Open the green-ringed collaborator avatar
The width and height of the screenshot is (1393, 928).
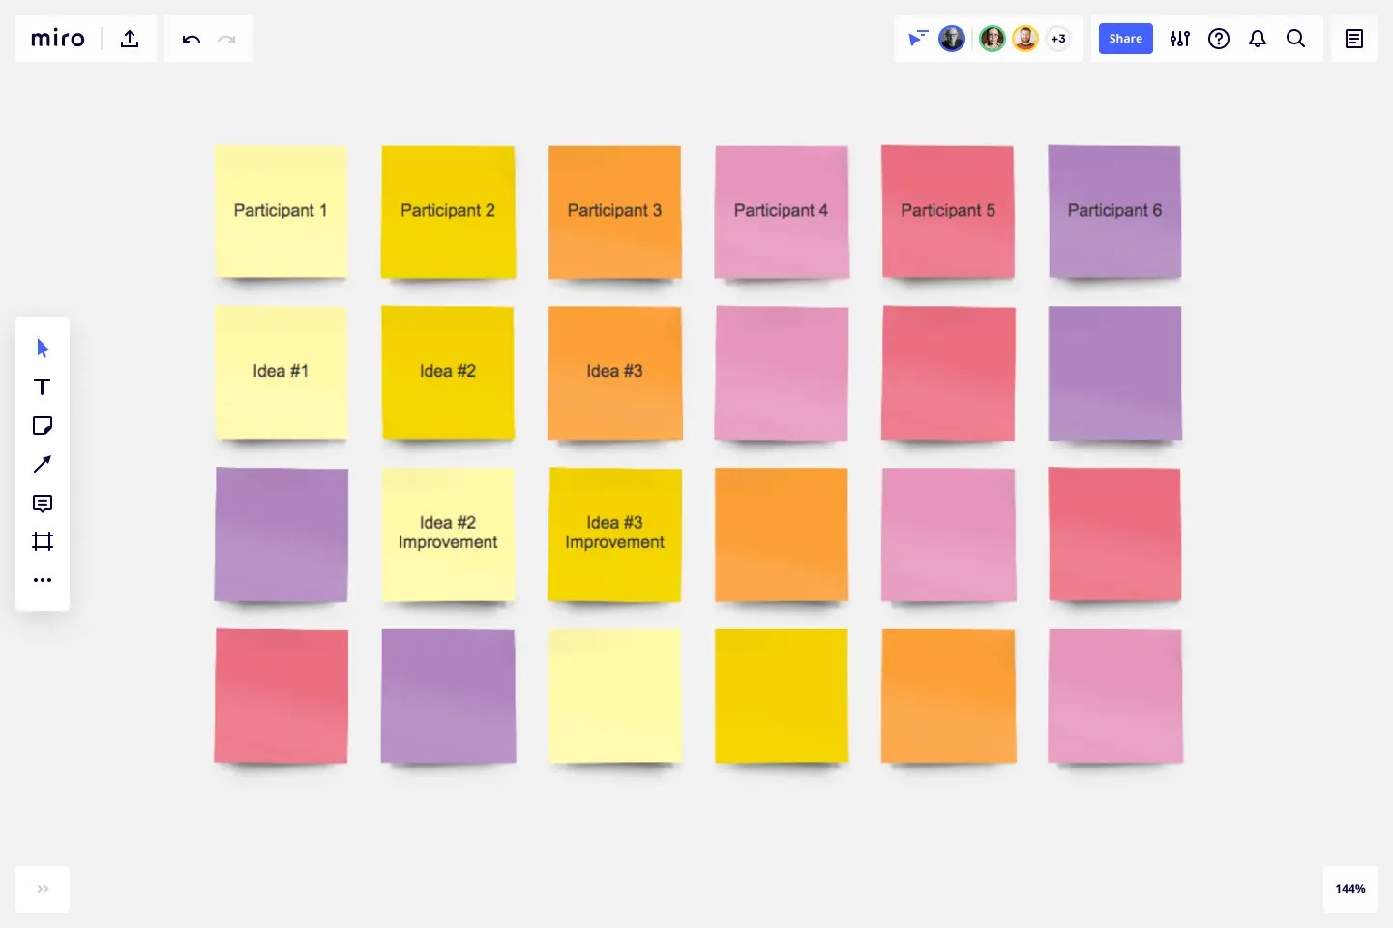point(993,39)
